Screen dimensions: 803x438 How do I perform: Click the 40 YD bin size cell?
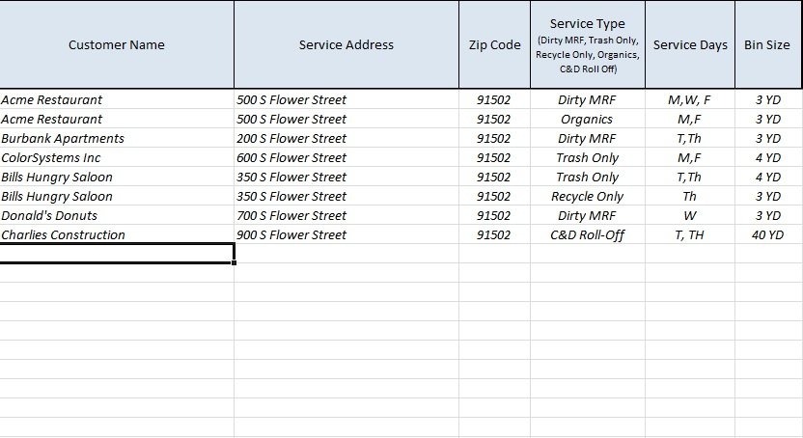[767, 234]
